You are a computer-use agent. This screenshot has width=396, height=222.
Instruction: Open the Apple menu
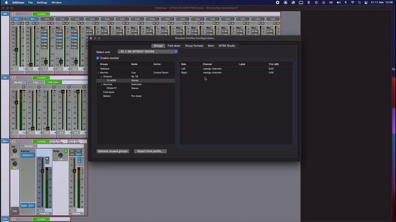click(x=6, y=2)
